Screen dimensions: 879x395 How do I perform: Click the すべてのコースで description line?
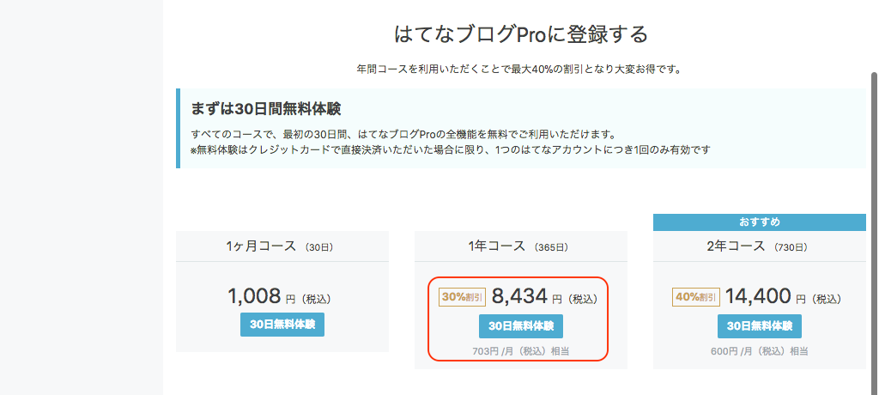pyautogui.click(x=403, y=135)
